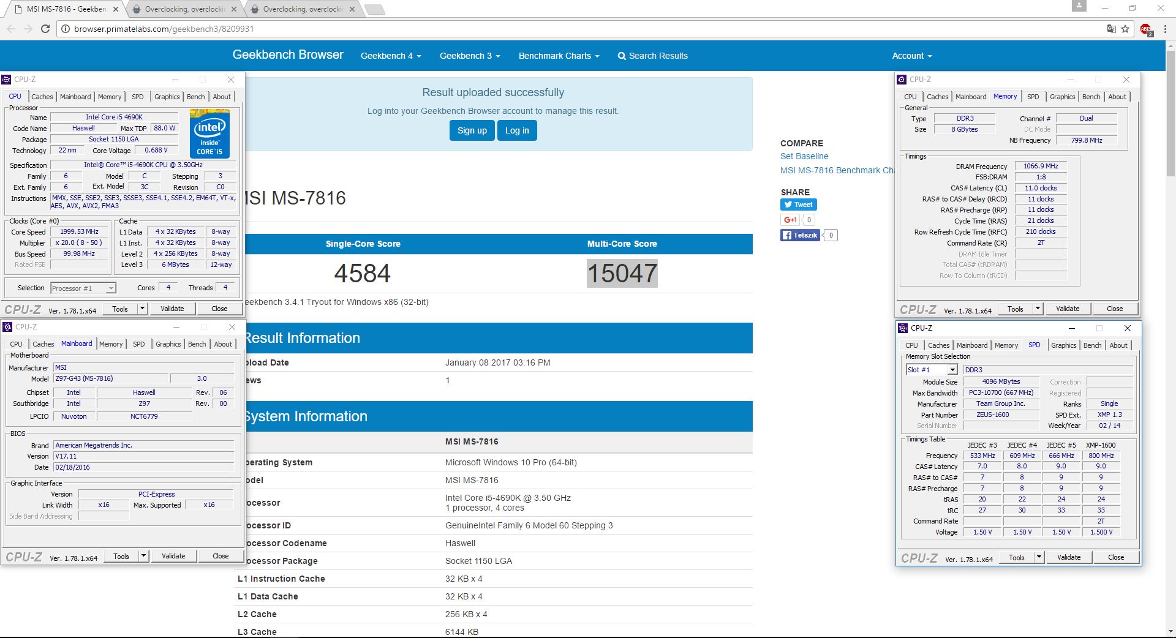The height and width of the screenshot is (638, 1176).
Task: Click Upload Date January 08 2017 value
Action: [497, 362]
